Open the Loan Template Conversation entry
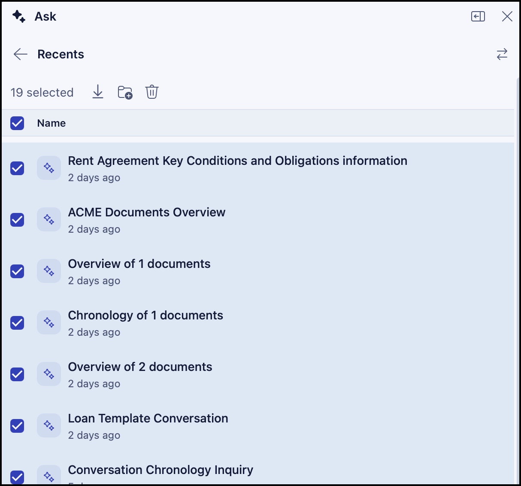Viewport: 521px width, 486px height. [x=148, y=418]
